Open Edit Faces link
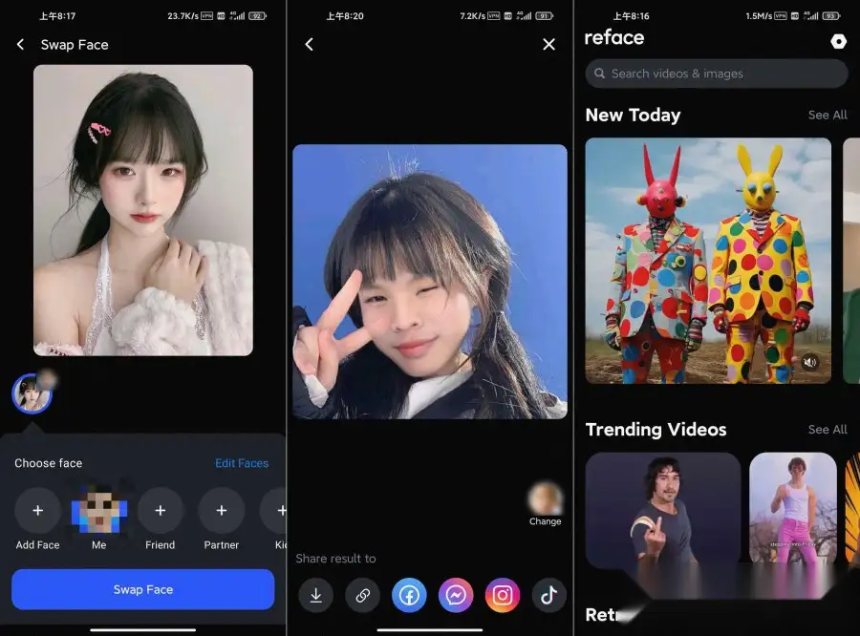This screenshot has height=636, width=860. 241,463
